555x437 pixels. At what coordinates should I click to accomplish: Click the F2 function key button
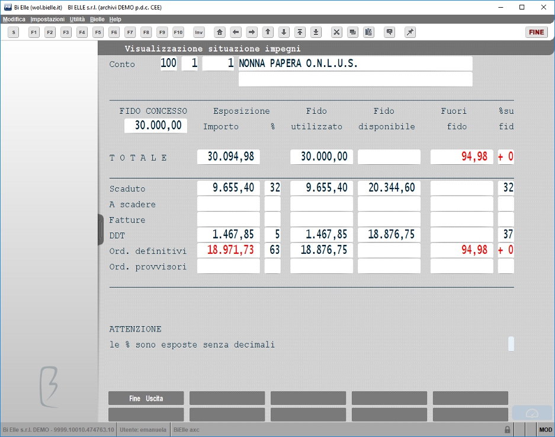(x=50, y=32)
